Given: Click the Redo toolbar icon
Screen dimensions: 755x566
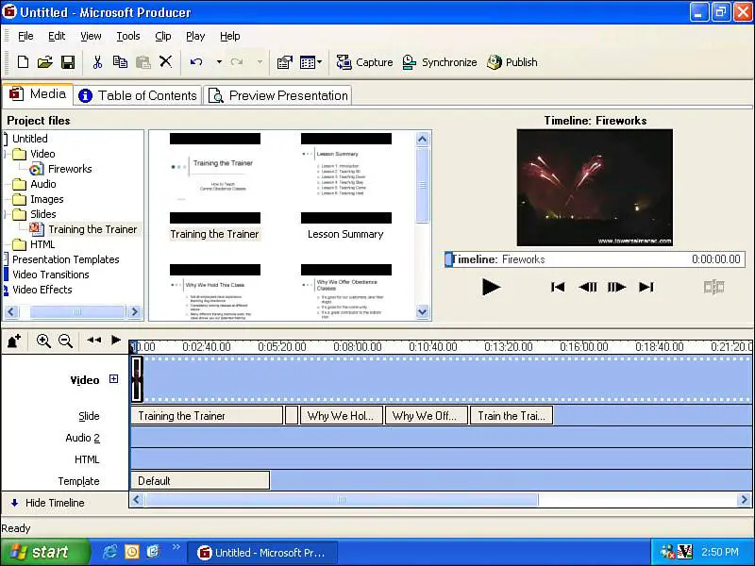Looking at the screenshot, I should tap(237, 62).
